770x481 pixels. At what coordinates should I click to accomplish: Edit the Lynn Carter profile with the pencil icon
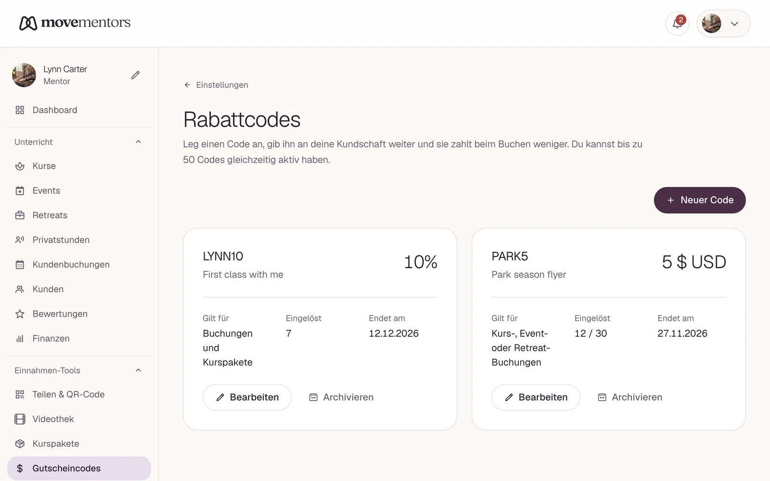pyautogui.click(x=136, y=75)
